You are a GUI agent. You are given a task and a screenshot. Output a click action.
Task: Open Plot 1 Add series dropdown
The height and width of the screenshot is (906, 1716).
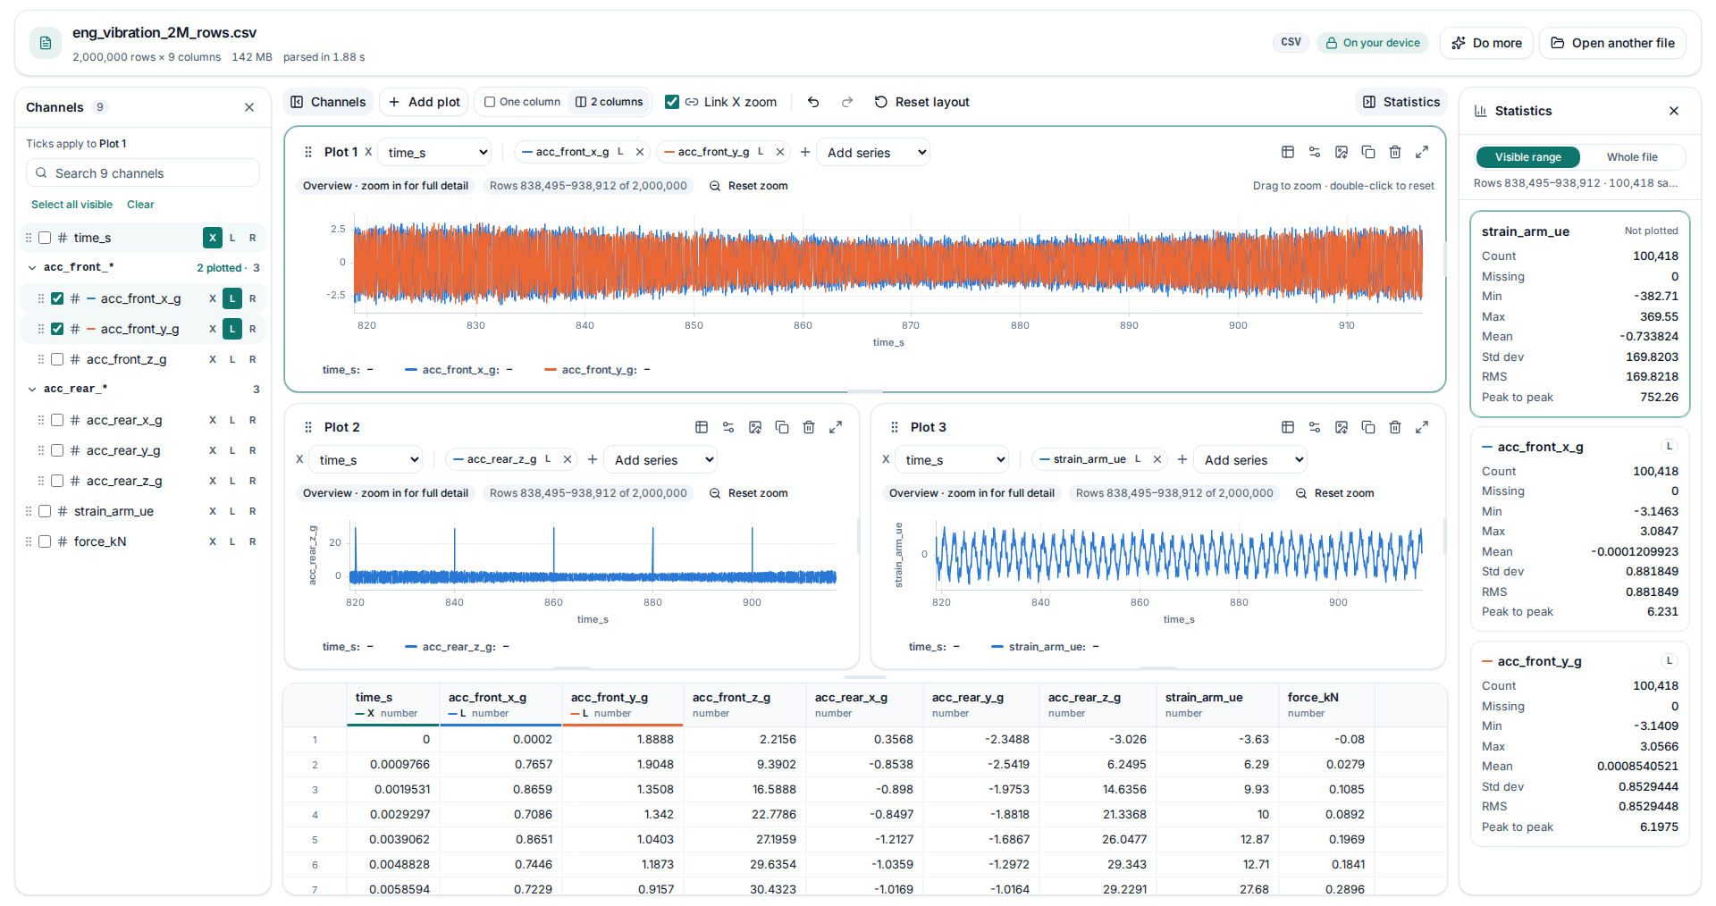coord(873,152)
